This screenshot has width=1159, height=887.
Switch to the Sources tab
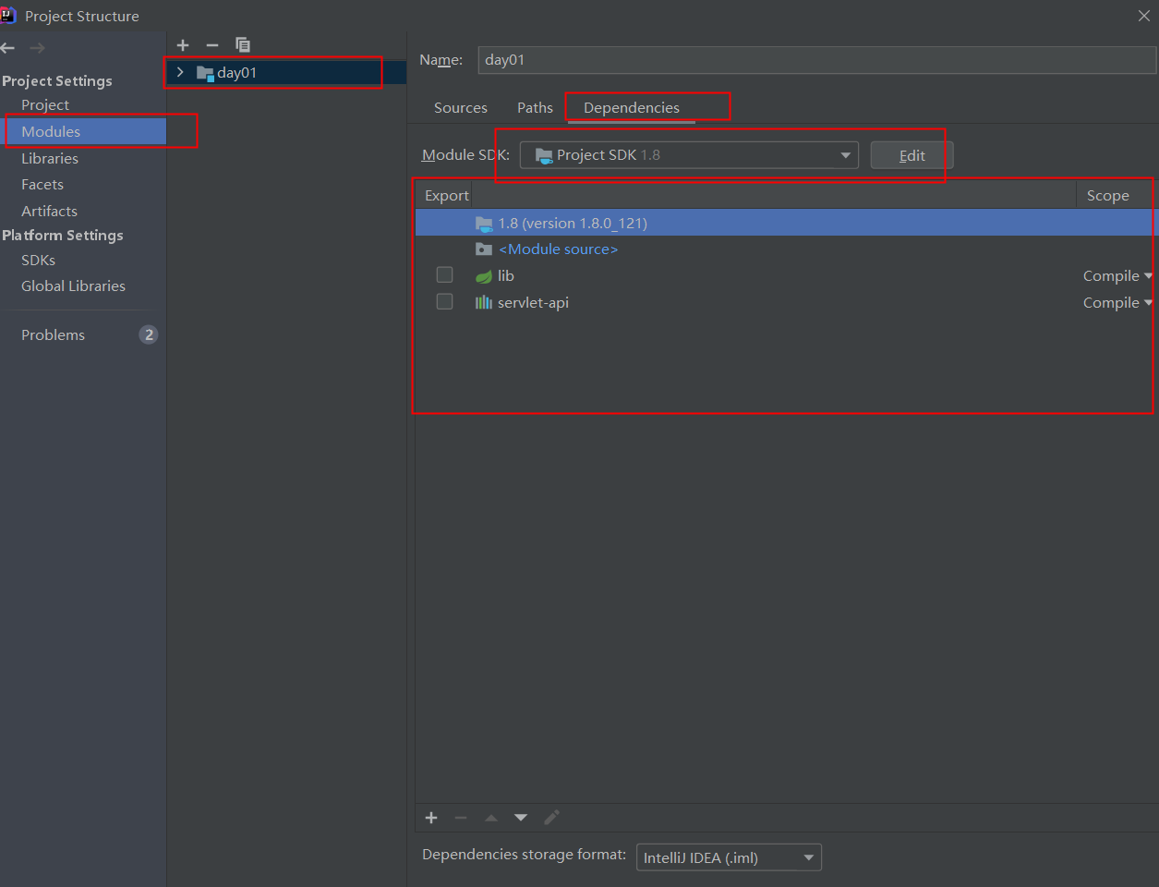pos(461,108)
